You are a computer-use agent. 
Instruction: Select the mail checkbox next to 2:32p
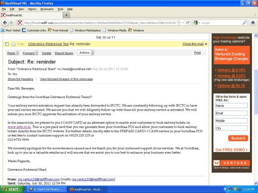pos(7,44)
